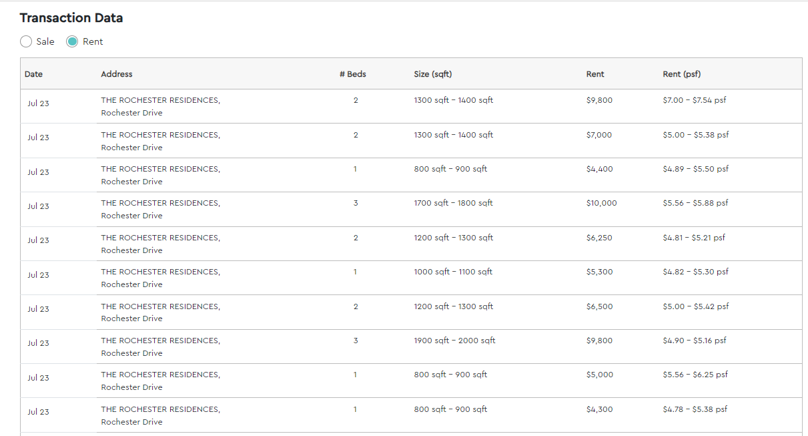This screenshot has height=436, width=808.
Task: Click the $4,300 rent cell
Action: (599, 409)
